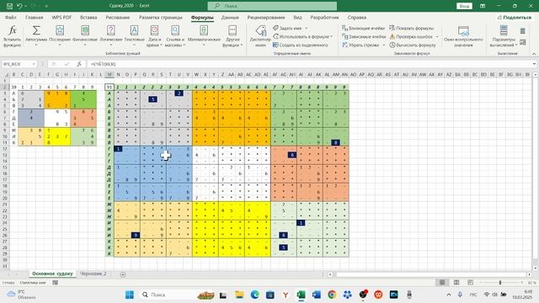Open Ribbon Display Options icon

coord(483,6)
